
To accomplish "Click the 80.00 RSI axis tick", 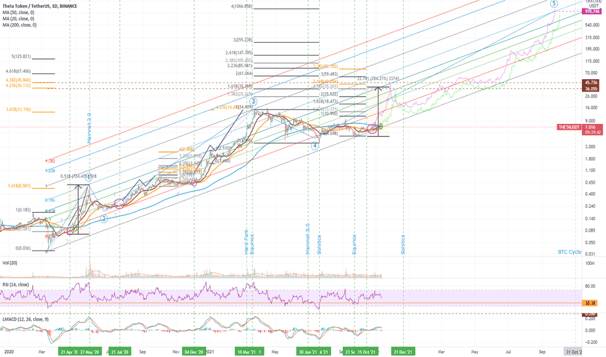I will (x=590, y=286).
